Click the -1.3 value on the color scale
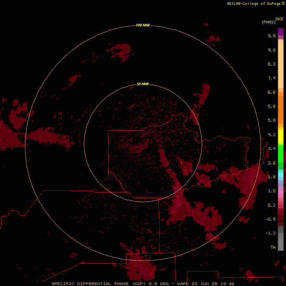This screenshot has height=286, width=286. [270, 233]
